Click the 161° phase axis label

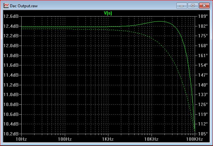coord(203,55)
